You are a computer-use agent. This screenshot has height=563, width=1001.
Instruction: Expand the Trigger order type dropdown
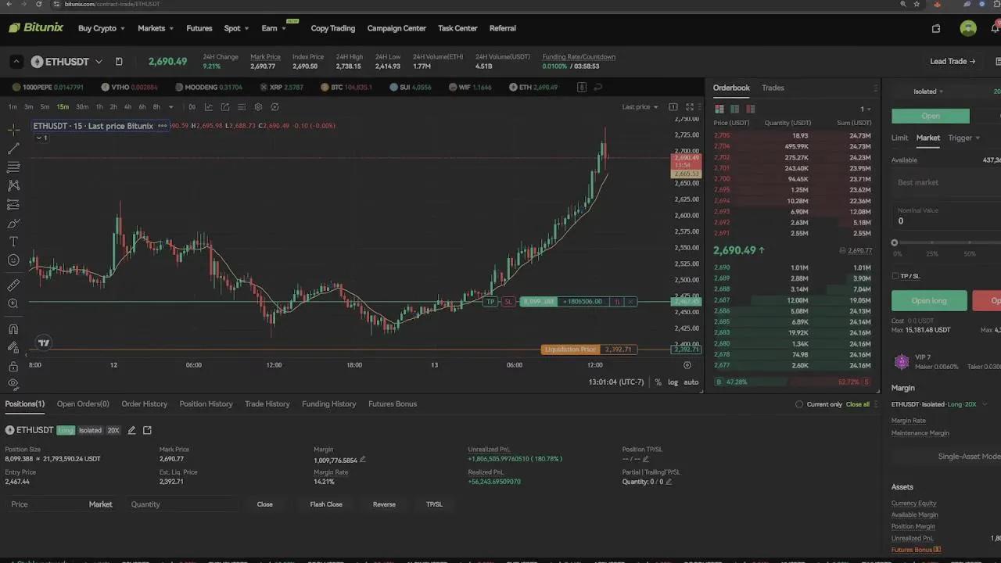coord(963,138)
